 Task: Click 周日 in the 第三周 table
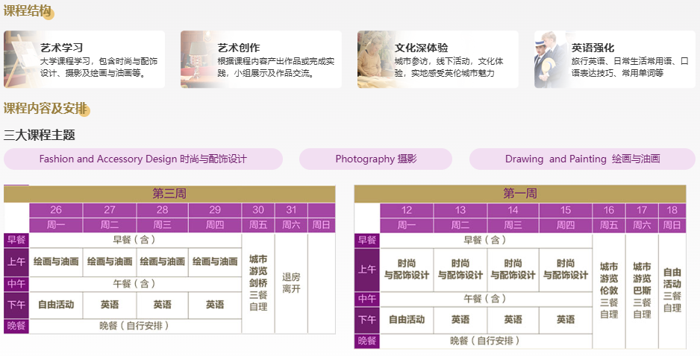322,225
